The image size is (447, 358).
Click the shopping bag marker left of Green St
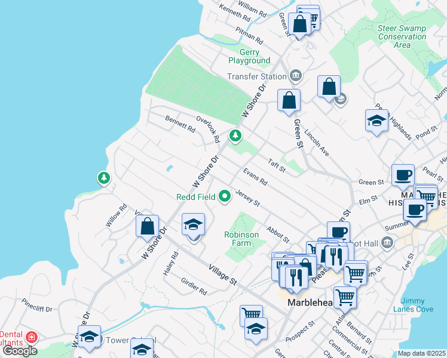[289, 100]
